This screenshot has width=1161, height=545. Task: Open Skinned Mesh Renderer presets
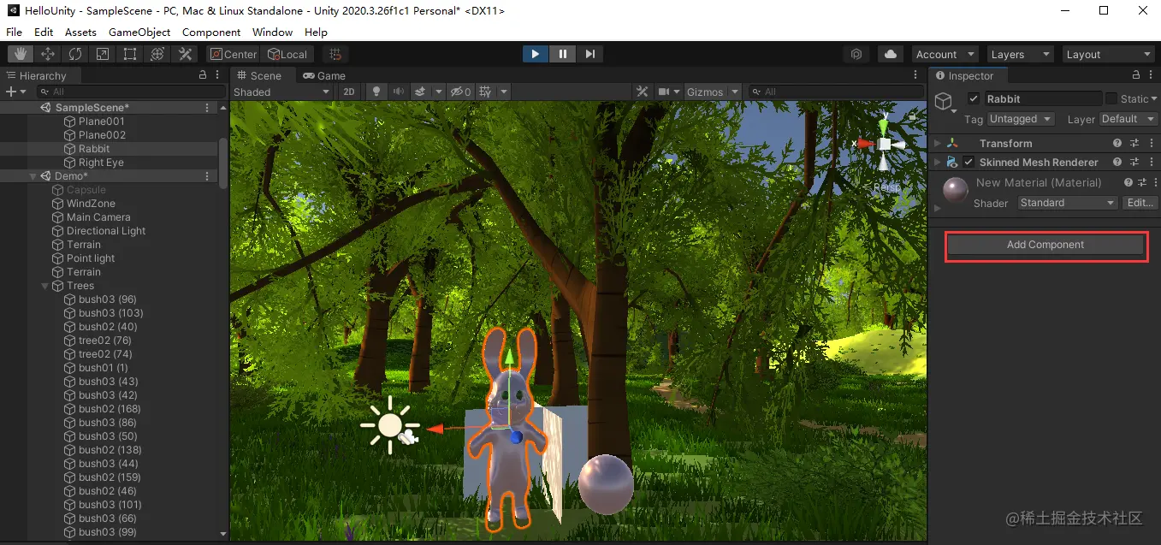point(1134,163)
